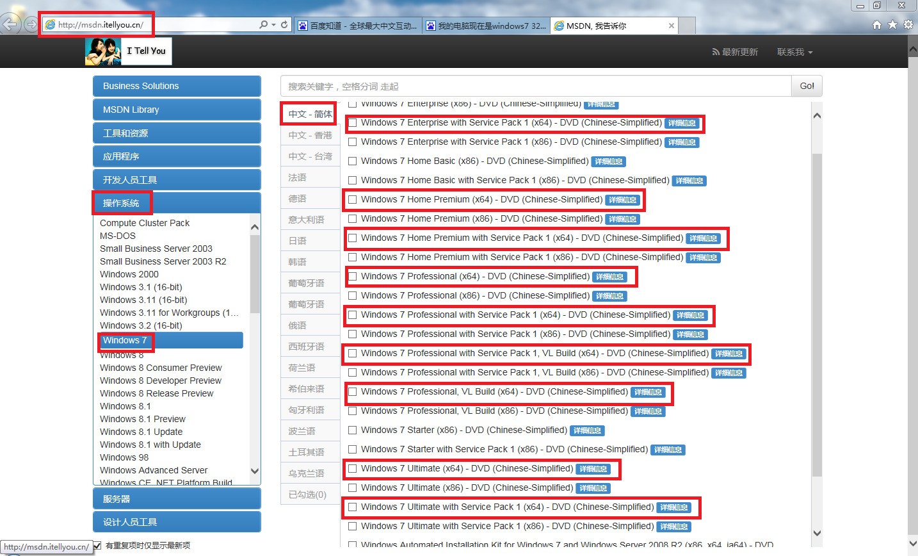
Task: Expand the 服务器 category
Action: [x=177, y=498]
